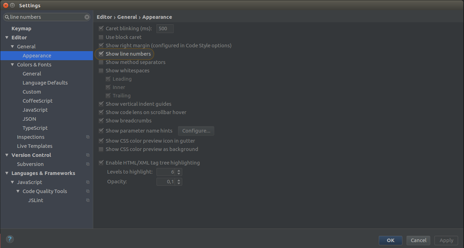Click the magnifier icon in the search box
The height and width of the screenshot is (248, 464).
(7, 17)
